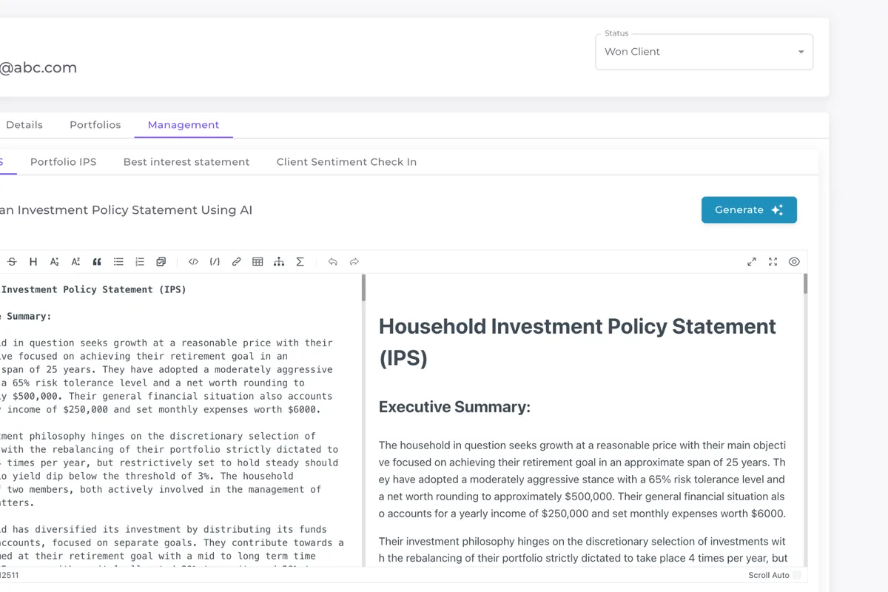Insert a math formula with sigma icon
The height and width of the screenshot is (592, 888).
point(300,262)
